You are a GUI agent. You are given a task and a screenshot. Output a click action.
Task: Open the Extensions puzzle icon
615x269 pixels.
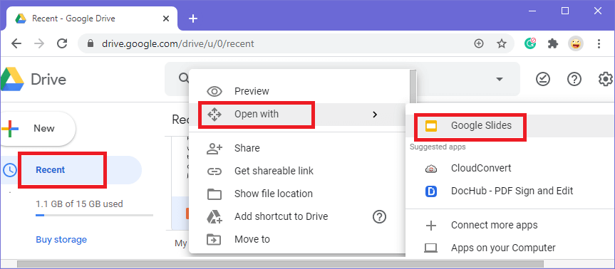click(553, 43)
